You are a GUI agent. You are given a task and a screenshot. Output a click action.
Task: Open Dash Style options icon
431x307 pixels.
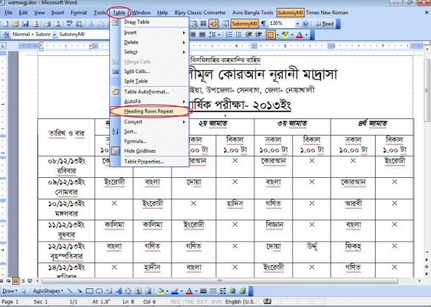[213, 291]
